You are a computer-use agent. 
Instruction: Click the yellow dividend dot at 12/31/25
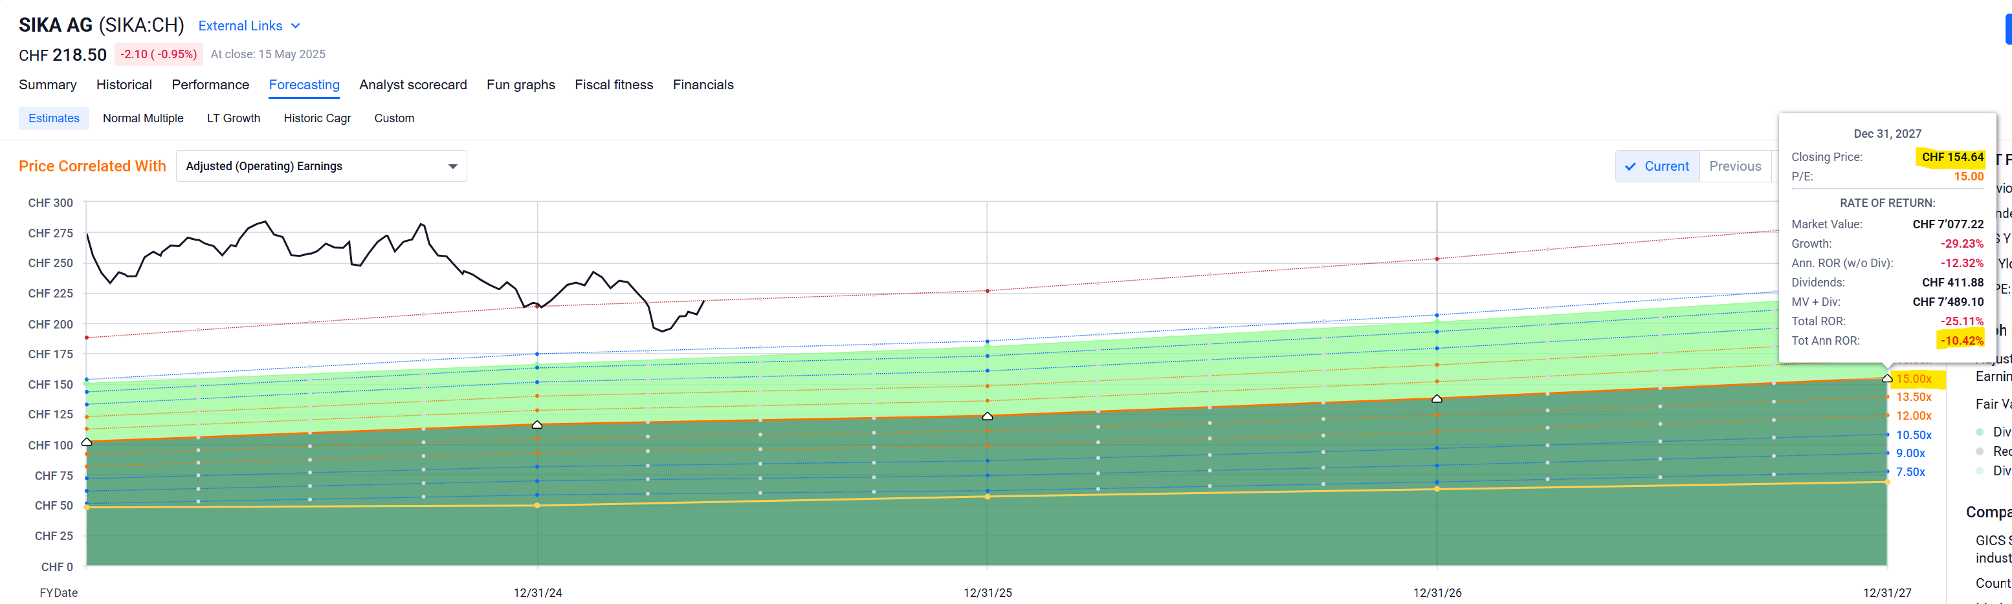point(988,496)
